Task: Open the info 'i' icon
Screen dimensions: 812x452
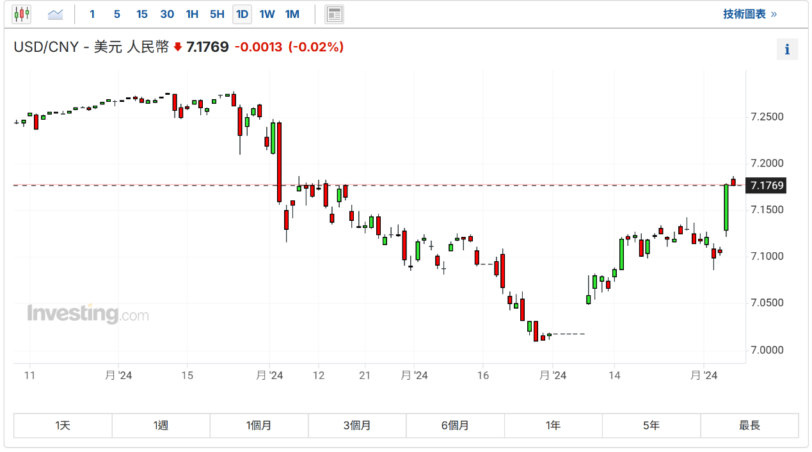Action: click(787, 49)
